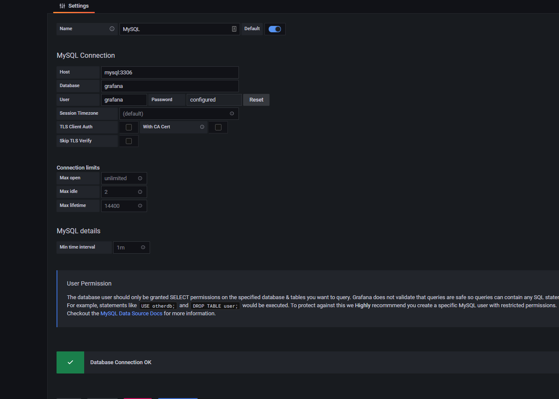The width and height of the screenshot is (559, 399).
Task: Edit the Database field
Action: [x=170, y=86]
